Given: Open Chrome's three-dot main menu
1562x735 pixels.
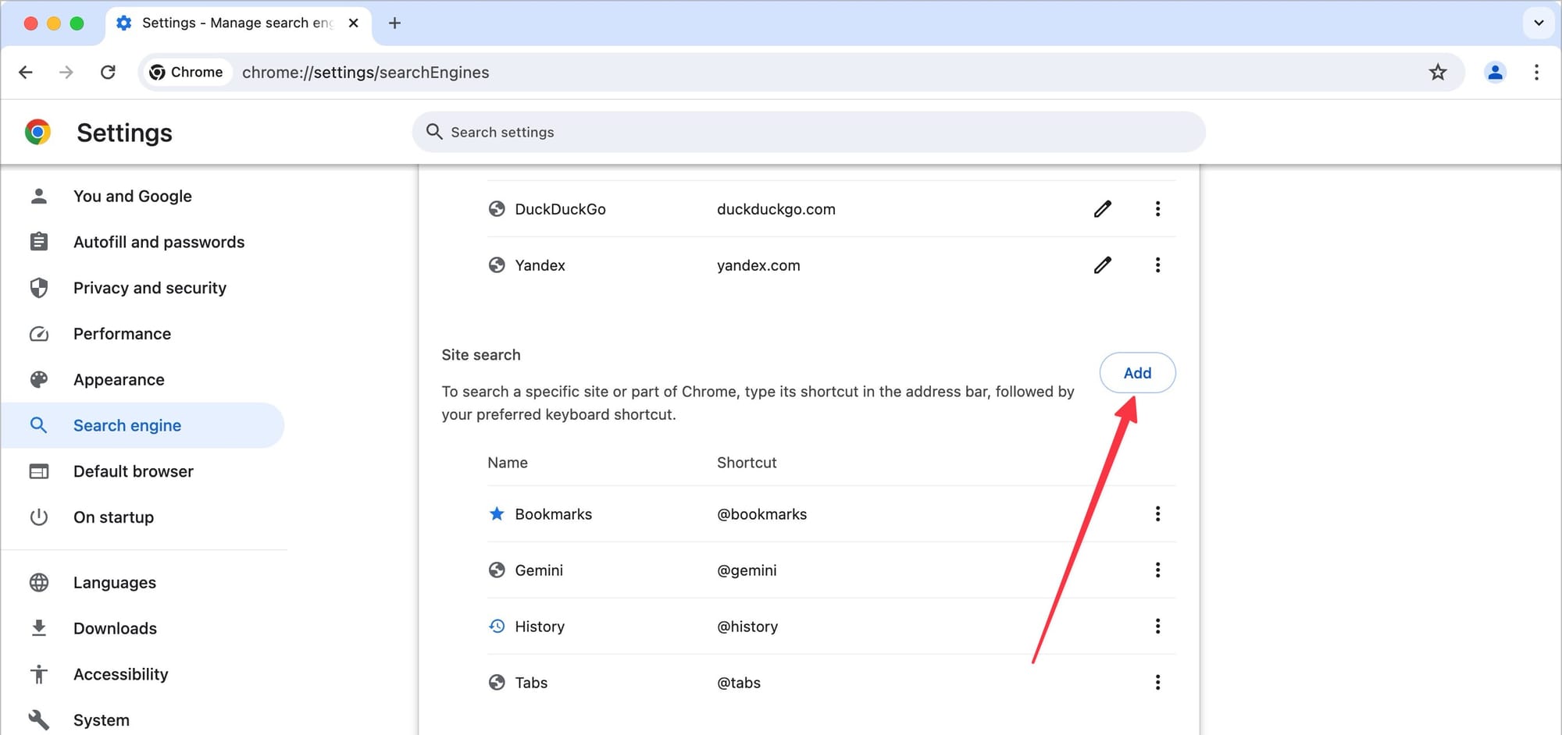Looking at the screenshot, I should pyautogui.click(x=1536, y=73).
